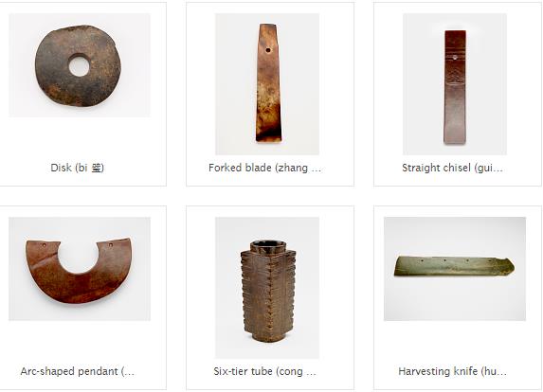
Task: Click the bottom edge of the straight chisel
Action: [x=455, y=142]
